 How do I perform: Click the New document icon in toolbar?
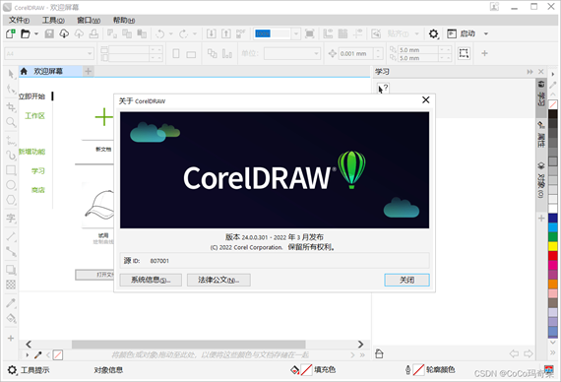tap(11, 33)
